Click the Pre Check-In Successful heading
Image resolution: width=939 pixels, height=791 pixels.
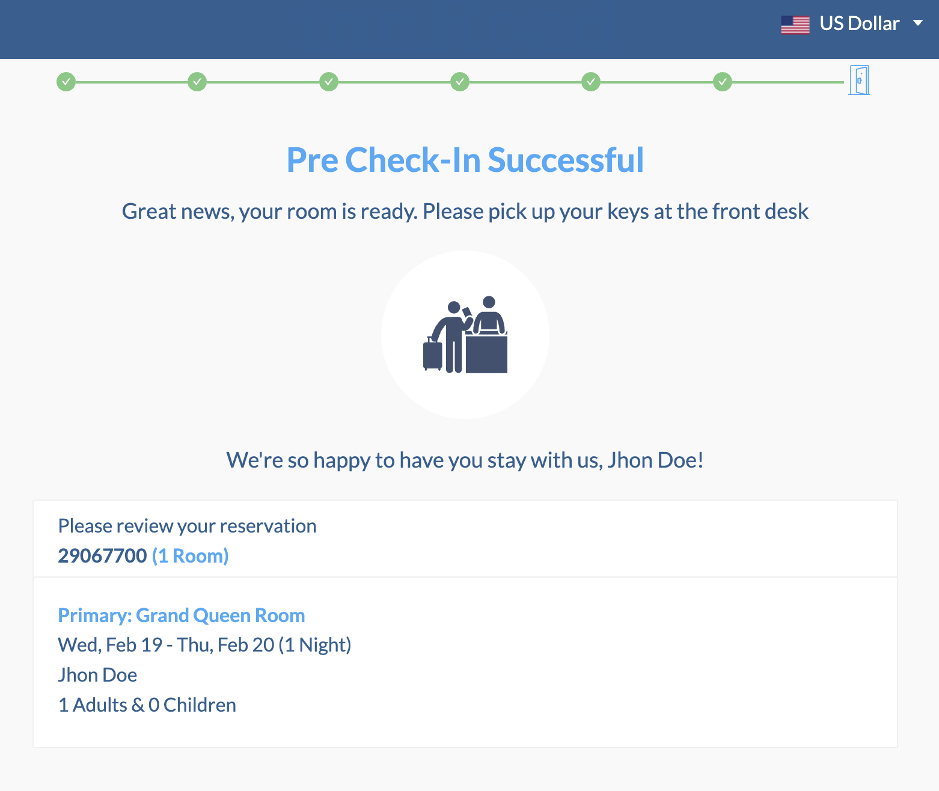465,160
